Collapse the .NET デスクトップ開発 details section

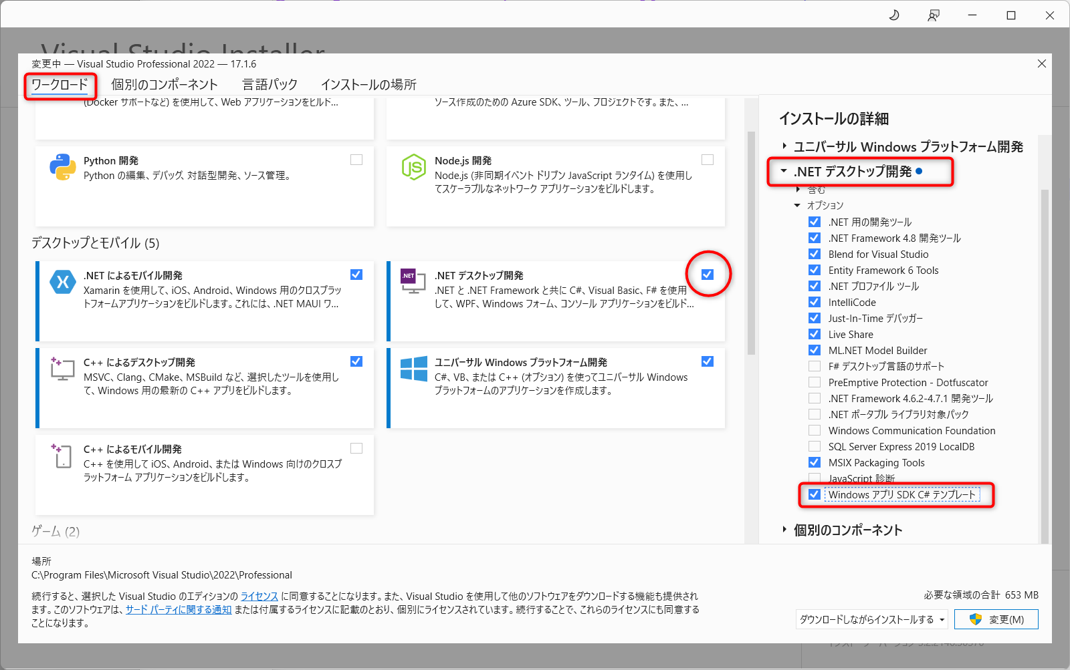coord(784,171)
